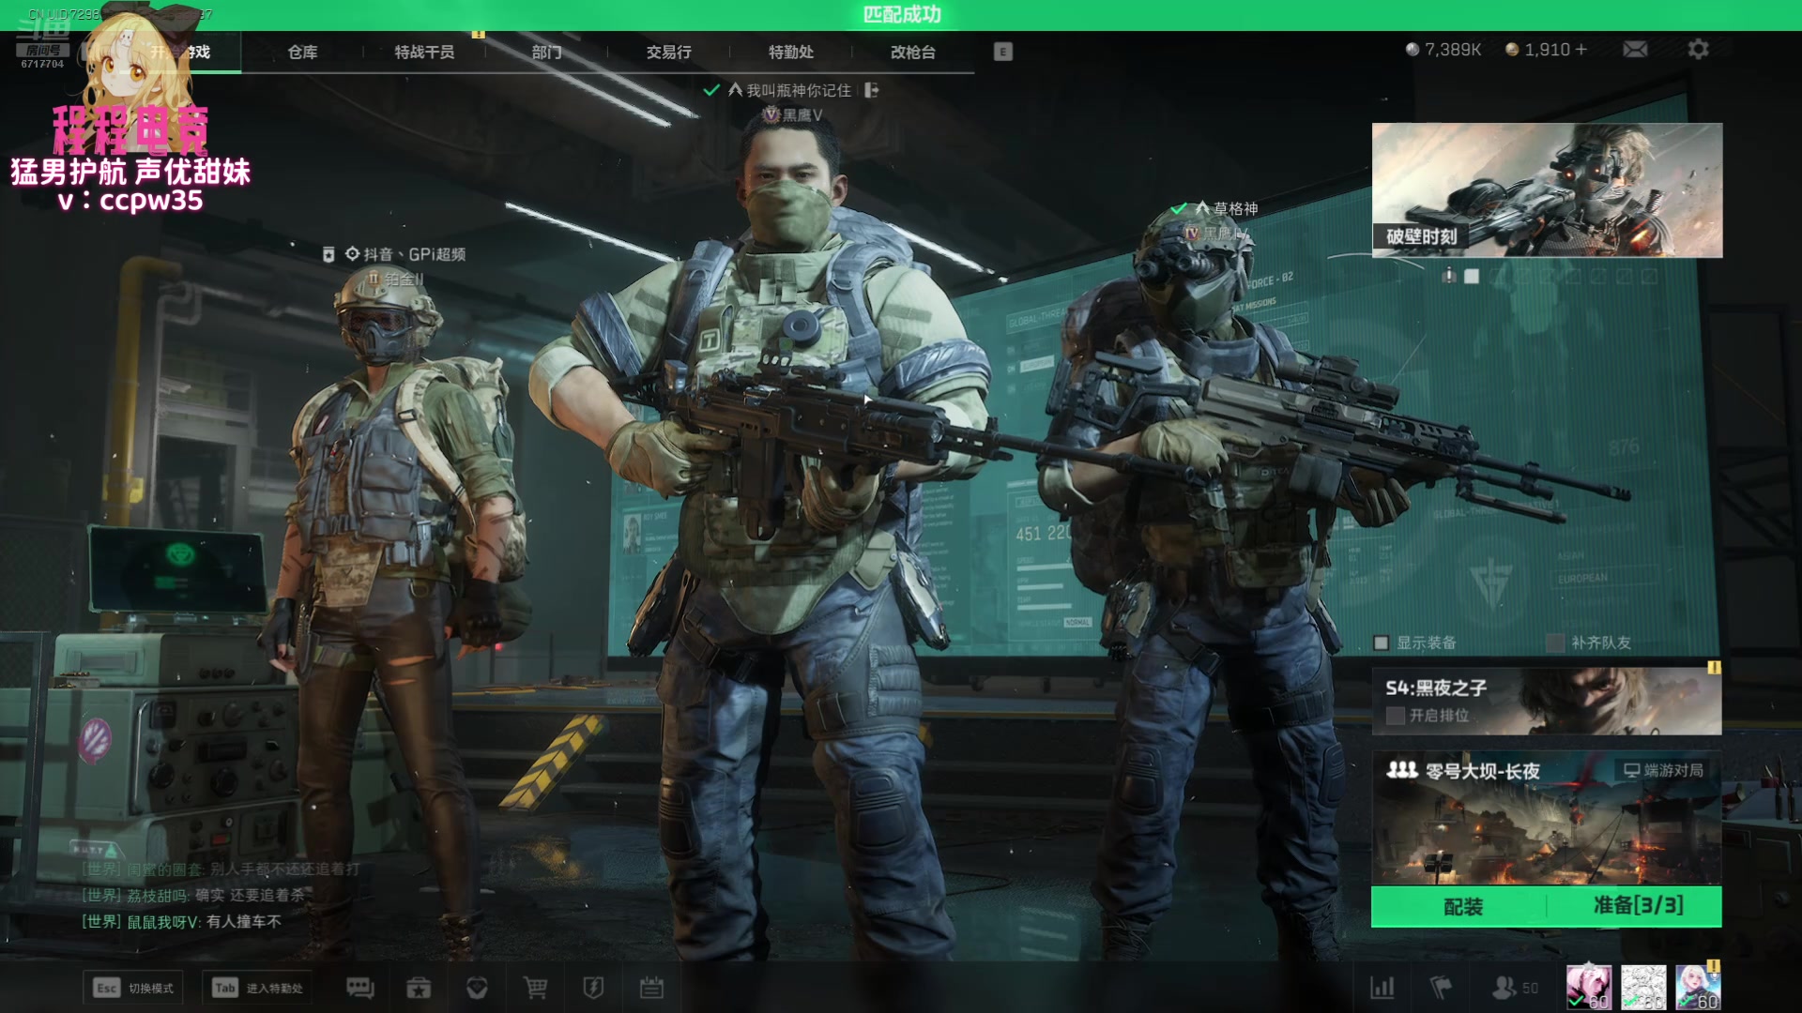Select the white-haired avatar with yellow alert
This screenshot has height=1013, width=1802.
tap(1698, 988)
